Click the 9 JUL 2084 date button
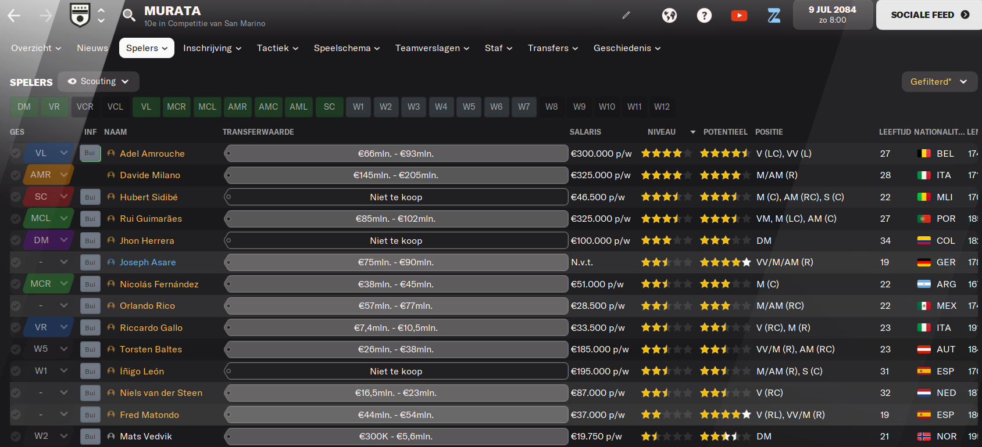The image size is (982, 447). (x=833, y=15)
